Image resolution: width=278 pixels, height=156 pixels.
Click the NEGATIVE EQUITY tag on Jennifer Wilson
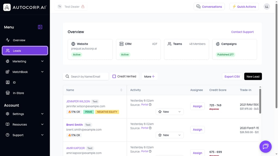[107, 112]
